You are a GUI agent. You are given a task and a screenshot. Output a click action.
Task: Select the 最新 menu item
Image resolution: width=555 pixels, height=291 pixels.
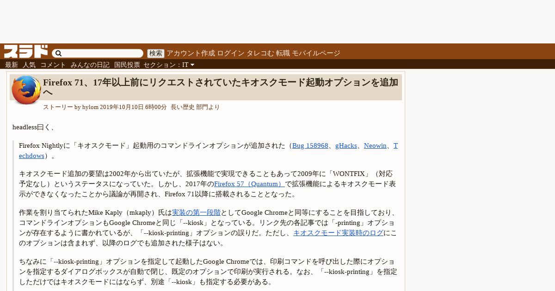pos(12,65)
